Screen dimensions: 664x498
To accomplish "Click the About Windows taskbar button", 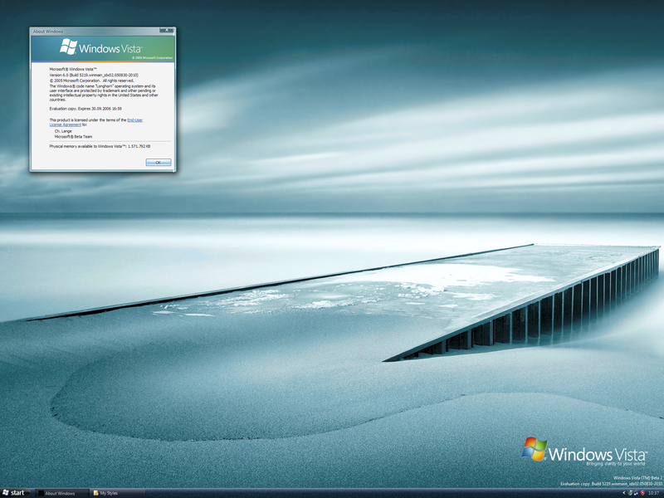I will [60, 493].
